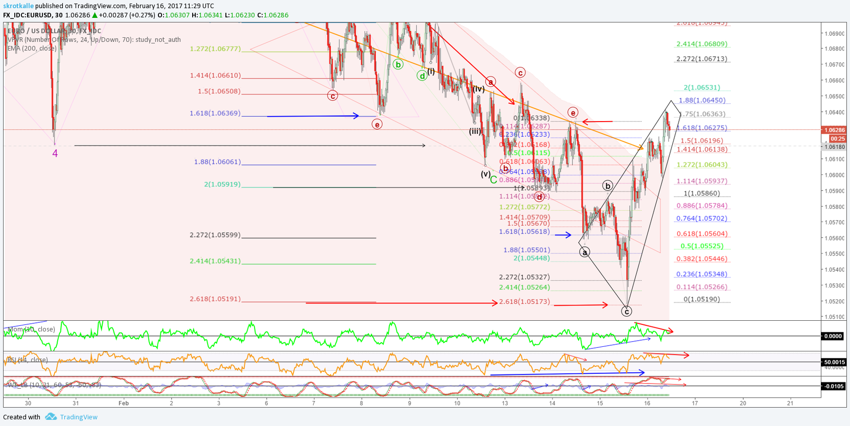Screen dimensions: 850x426
Task: Select the green C wave label
Action: [x=493, y=180]
